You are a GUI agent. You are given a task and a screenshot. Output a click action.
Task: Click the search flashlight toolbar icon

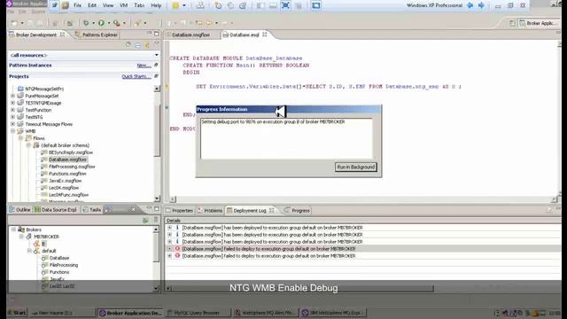click(137, 23)
